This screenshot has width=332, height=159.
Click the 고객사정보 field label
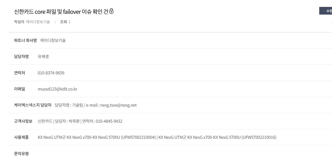pyautogui.click(x=23, y=121)
